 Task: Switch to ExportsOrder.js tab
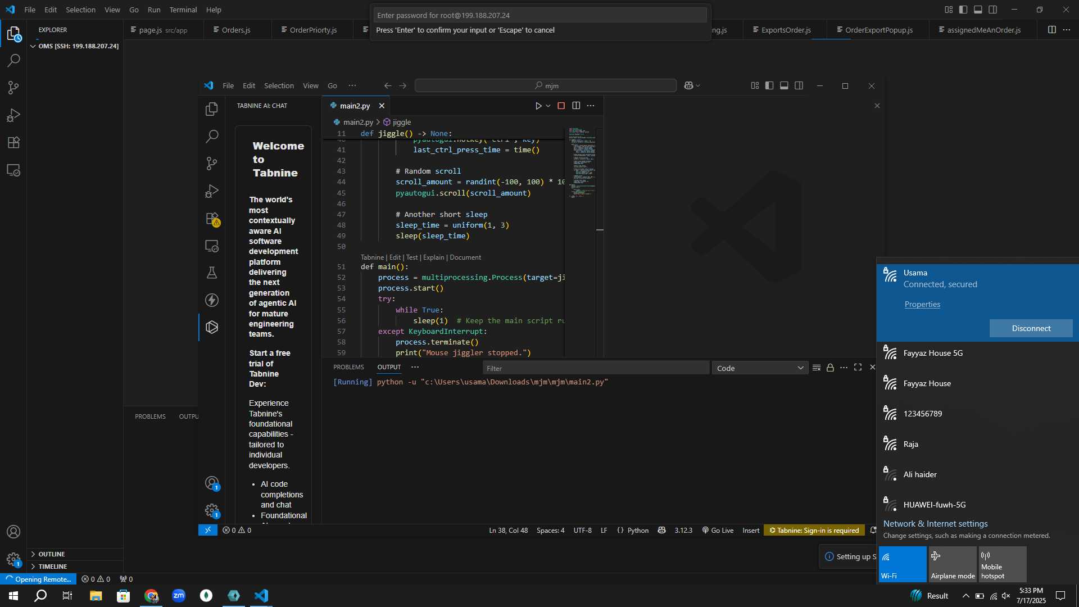(x=786, y=30)
